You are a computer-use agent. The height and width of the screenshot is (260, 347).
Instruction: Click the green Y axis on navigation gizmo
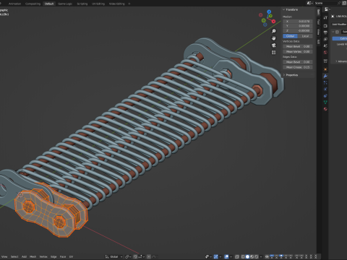(x=270, y=16)
